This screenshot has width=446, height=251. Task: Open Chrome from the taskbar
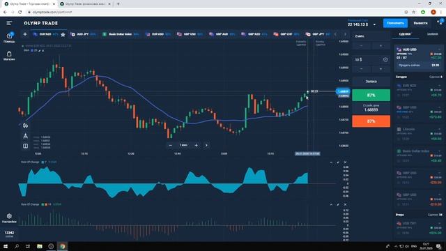click(x=62, y=246)
